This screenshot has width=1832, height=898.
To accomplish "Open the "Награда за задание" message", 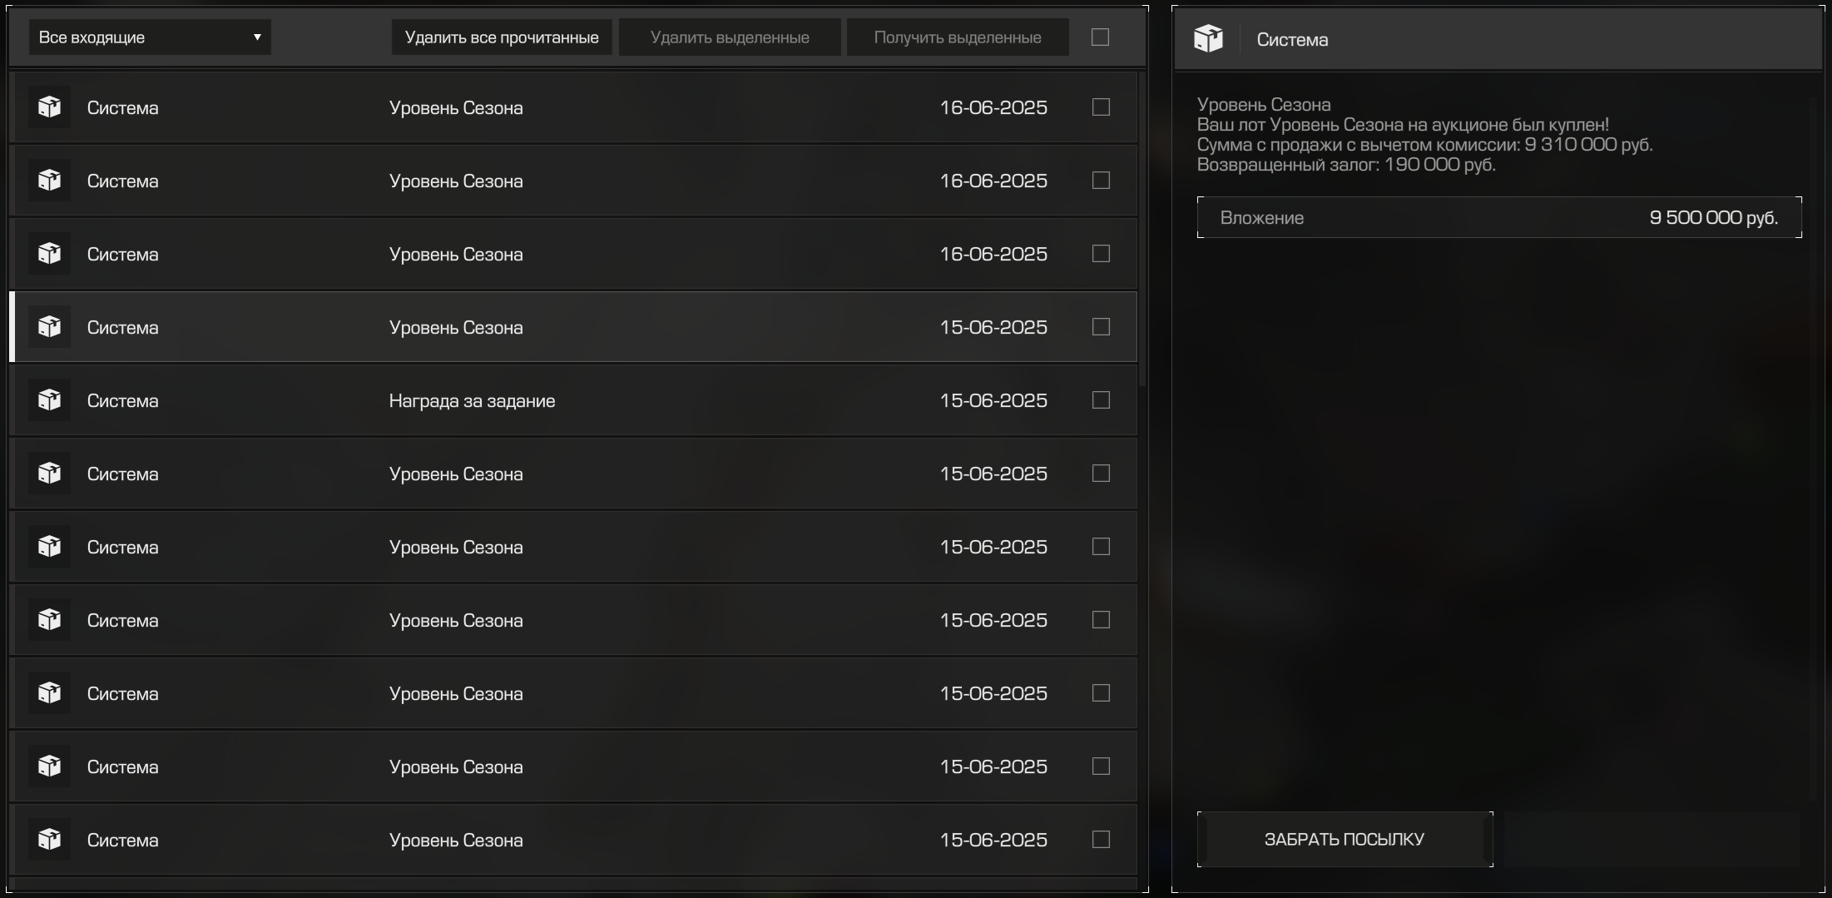I will pos(472,400).
